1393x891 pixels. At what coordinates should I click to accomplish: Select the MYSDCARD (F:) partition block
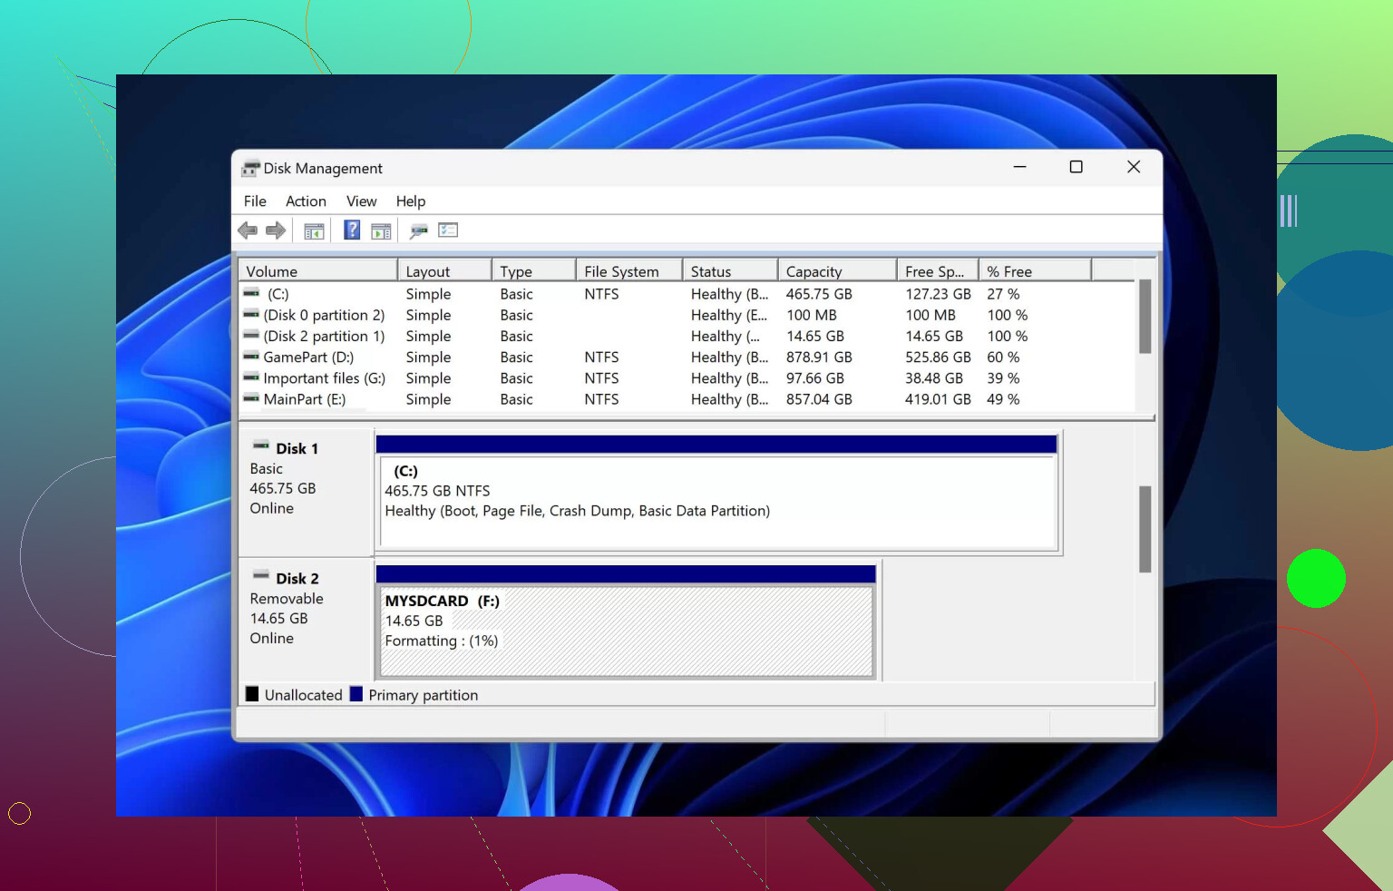(626, 631)
